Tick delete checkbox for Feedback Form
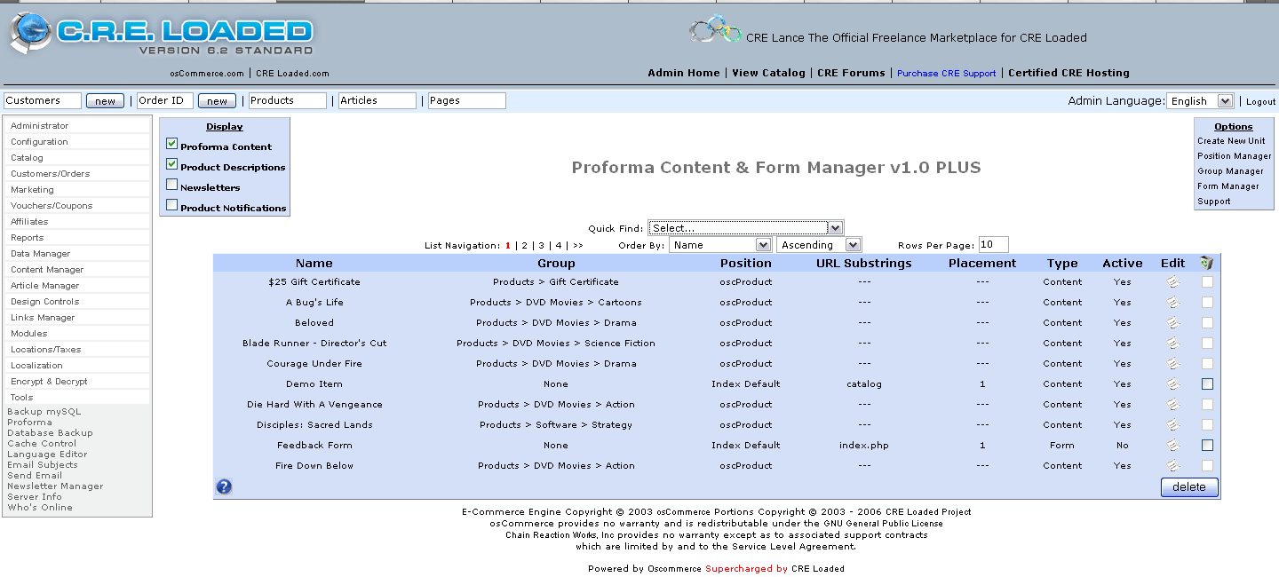This screenshot has height=577, width=1279. [x=1207, y=446]
